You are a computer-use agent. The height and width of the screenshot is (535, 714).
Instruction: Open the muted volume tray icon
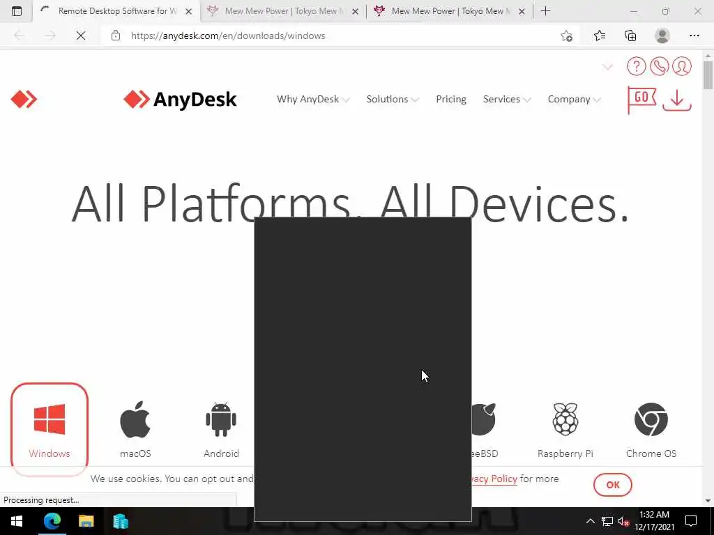[624, 521]
